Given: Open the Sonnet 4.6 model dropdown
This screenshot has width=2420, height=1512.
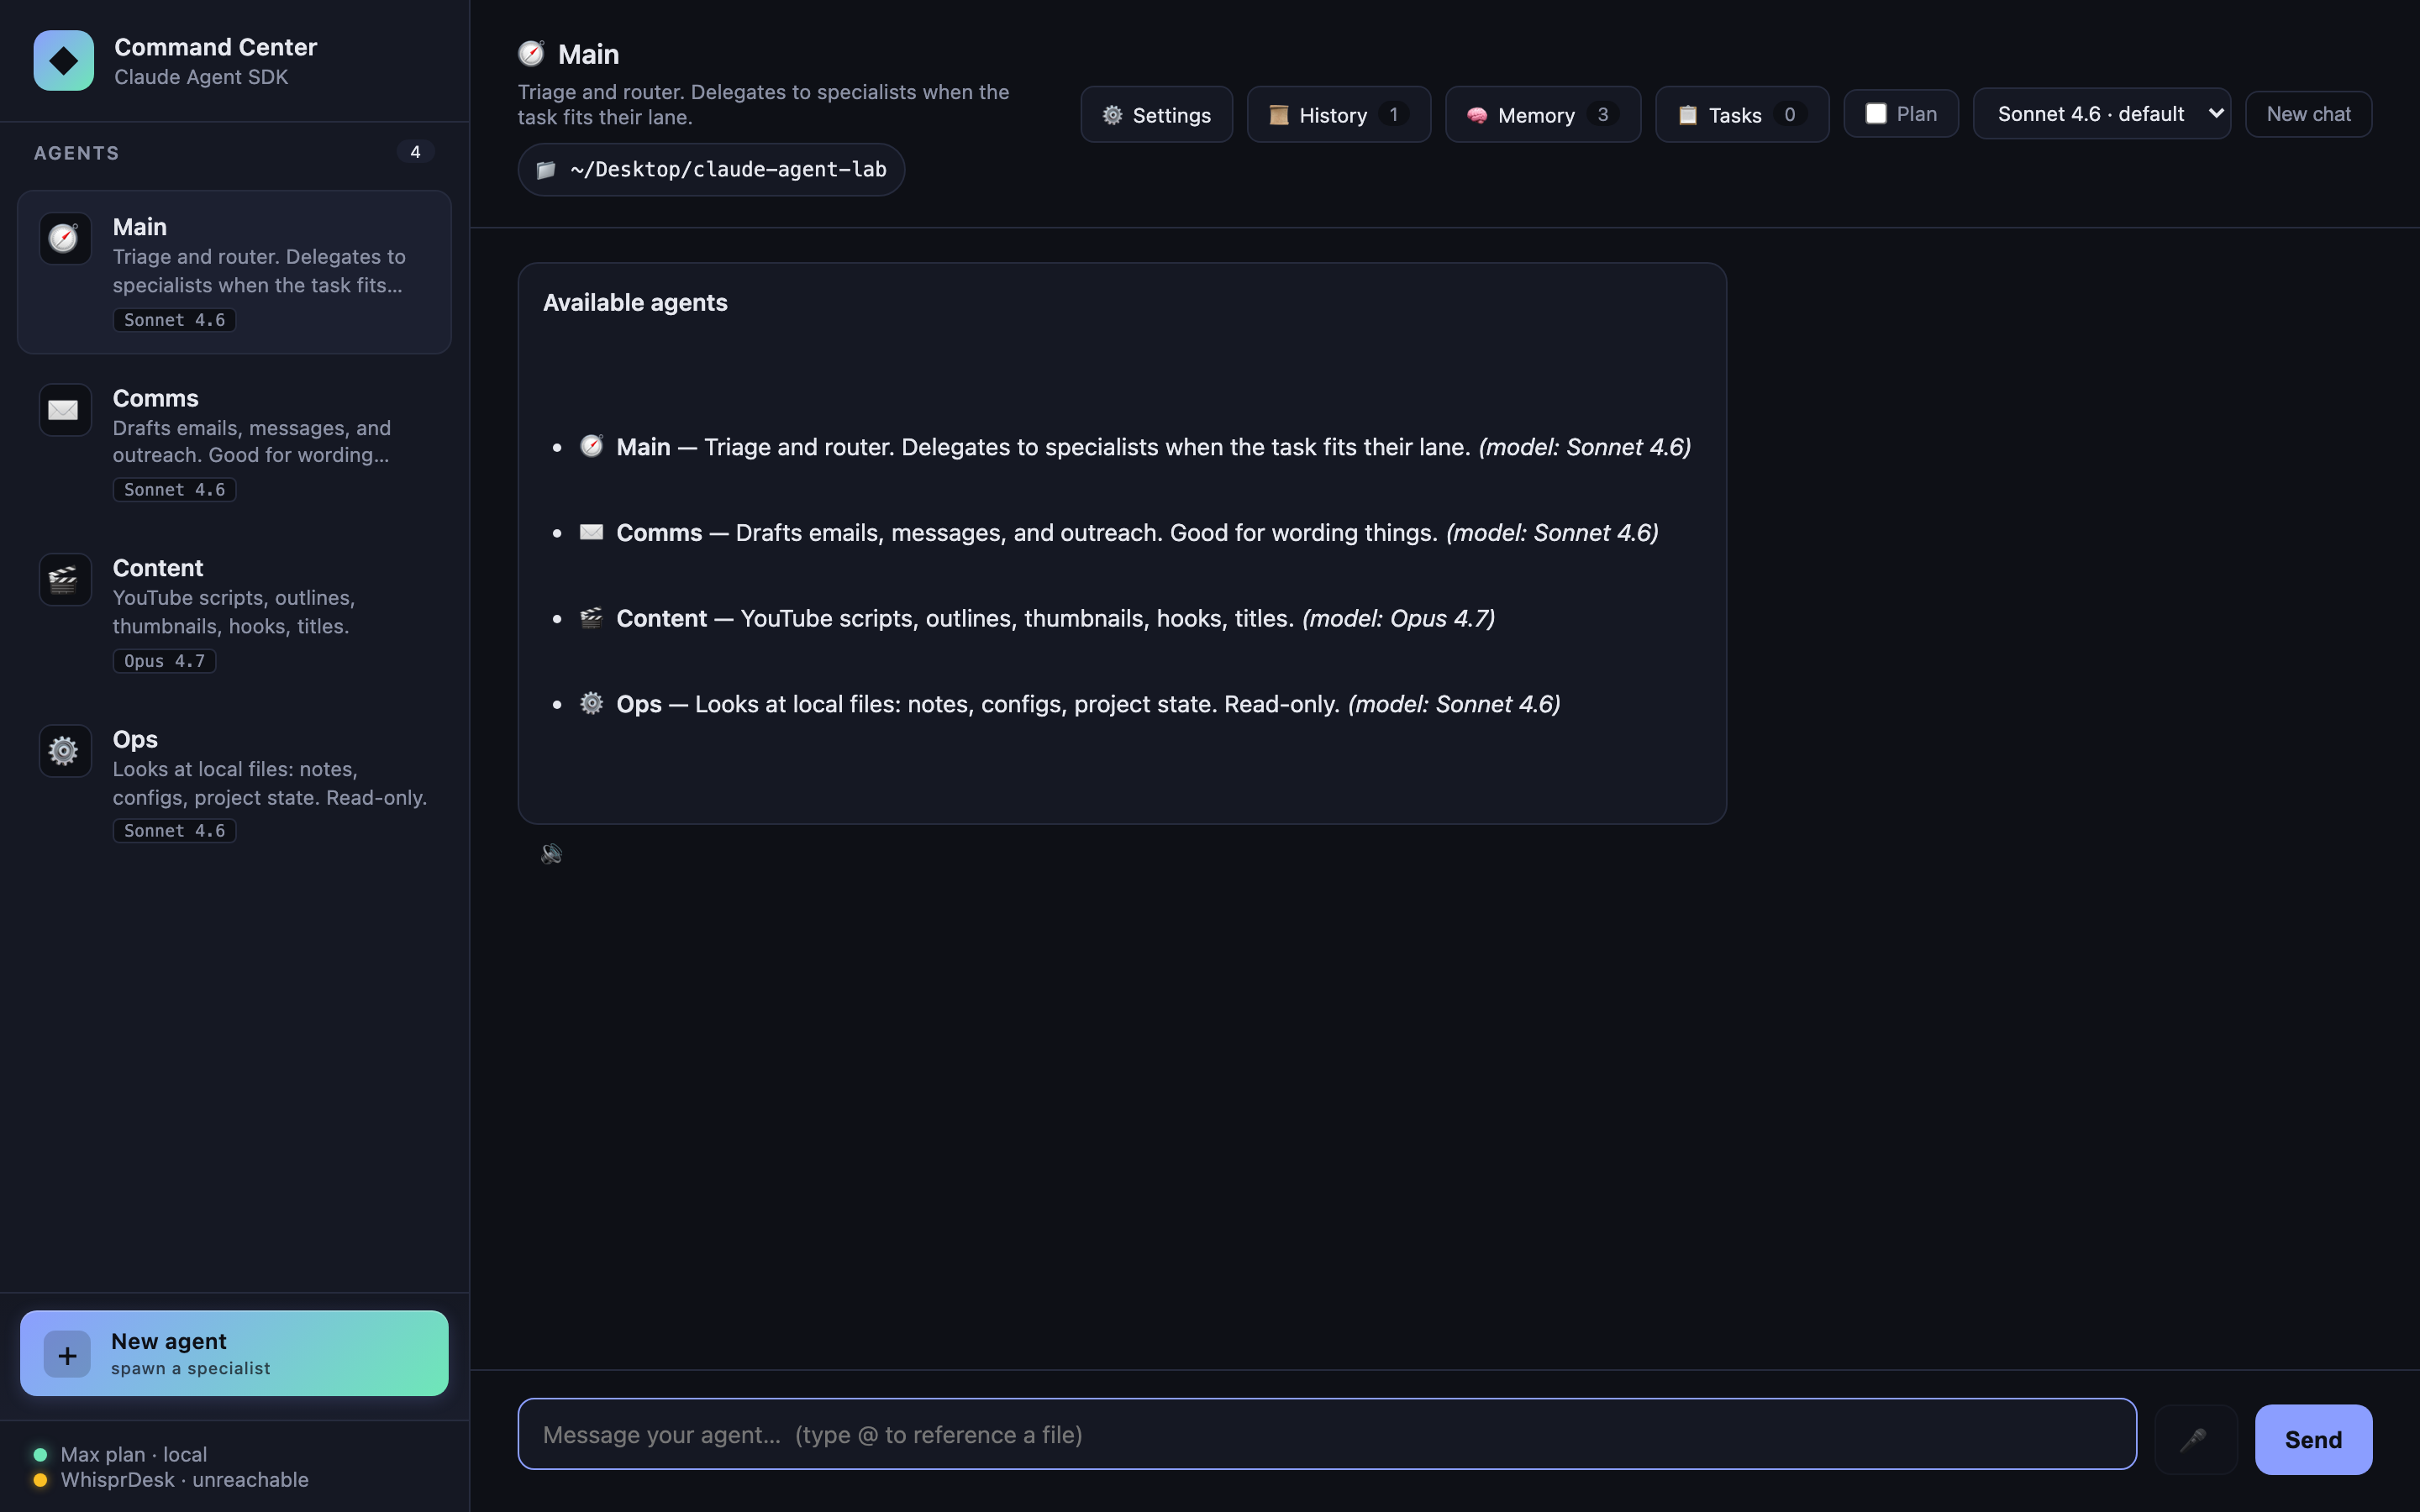Looking at the screenshot, I should [2101, 113].
